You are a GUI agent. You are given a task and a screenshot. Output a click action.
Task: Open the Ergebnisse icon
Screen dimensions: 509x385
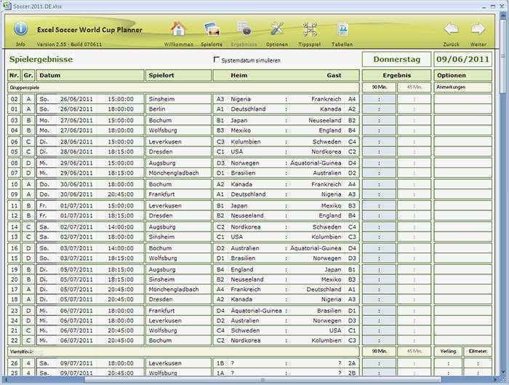(244, 29)
